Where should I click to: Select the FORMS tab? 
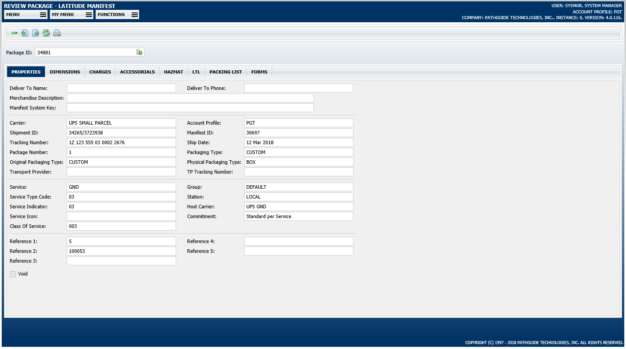pyautogui.click(x=259, y=72)
